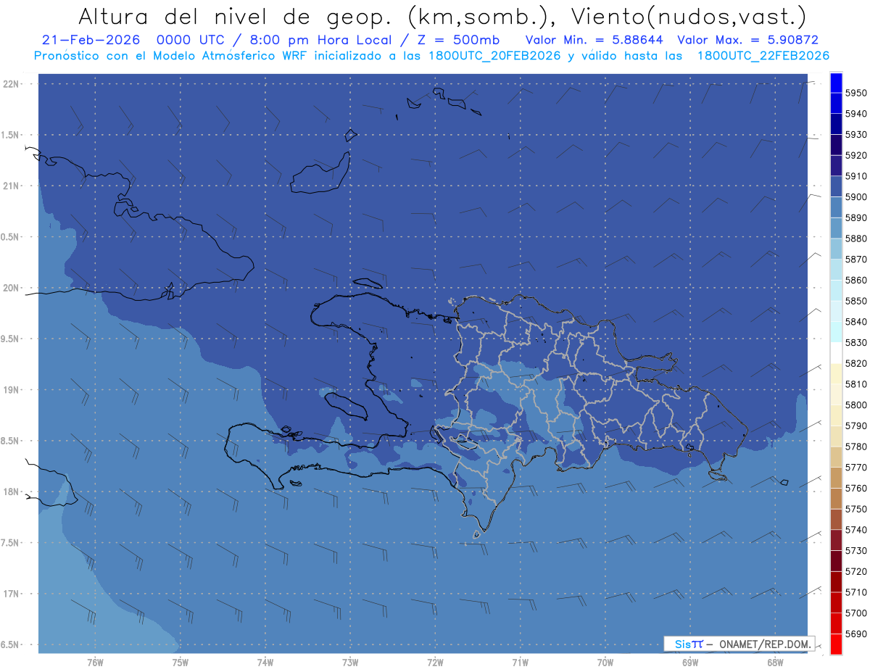Click the '5870' colorbar value
This screenshot has height=672, width=870.
click(x=856, y=260)
